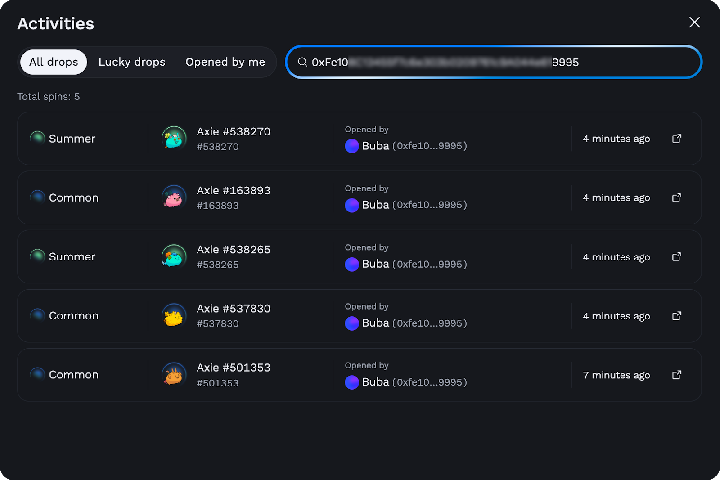This screenshot has width=720, height=480.
Task: Open the Axie #538270 title
Action: point(234,131)
